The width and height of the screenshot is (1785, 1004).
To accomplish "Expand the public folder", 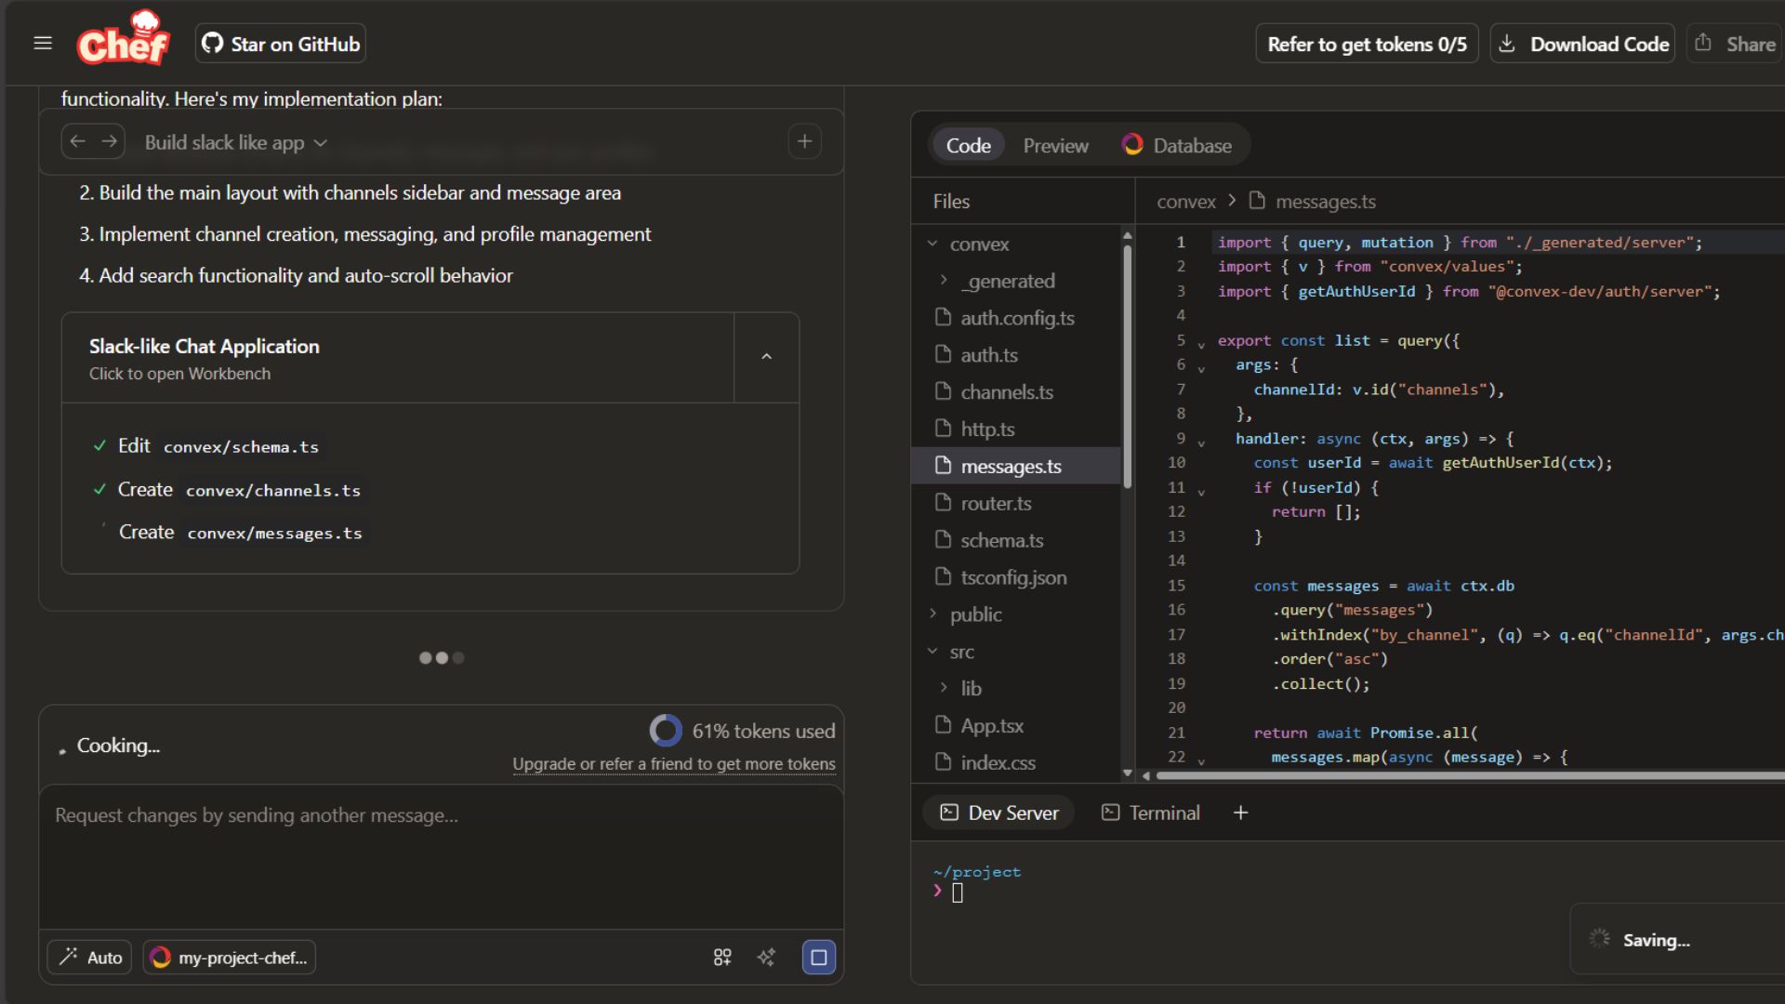I will click(975, 614).
